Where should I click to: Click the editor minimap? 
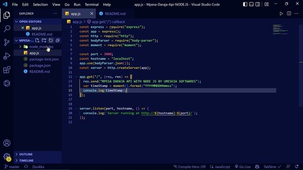coord(281,29)
